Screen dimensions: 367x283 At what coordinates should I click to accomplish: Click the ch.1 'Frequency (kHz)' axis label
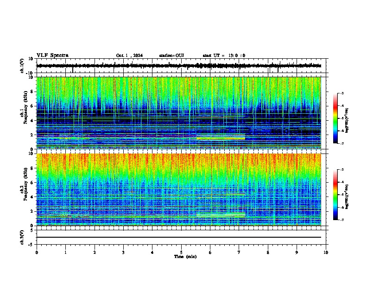tap(25, 108)
